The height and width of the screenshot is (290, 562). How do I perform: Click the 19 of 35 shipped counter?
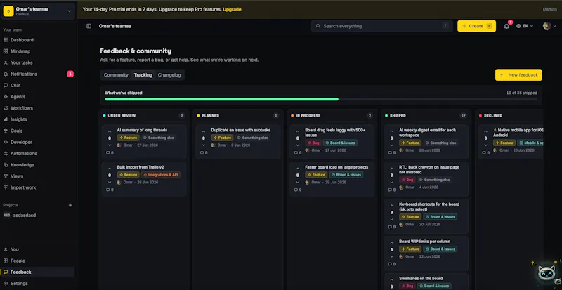tap(521, 93)
